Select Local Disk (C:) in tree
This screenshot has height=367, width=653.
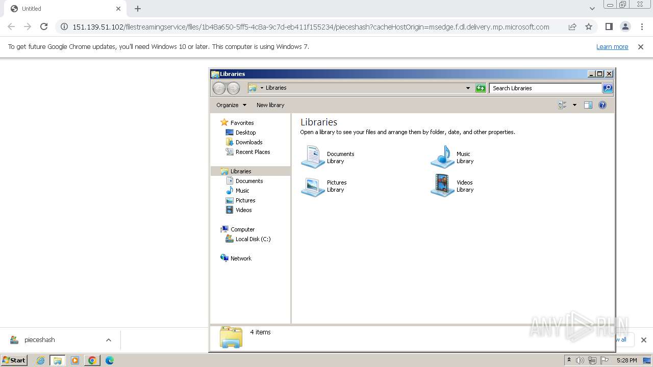[253, 239]
